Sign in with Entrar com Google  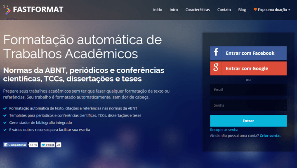coord(248,68)
